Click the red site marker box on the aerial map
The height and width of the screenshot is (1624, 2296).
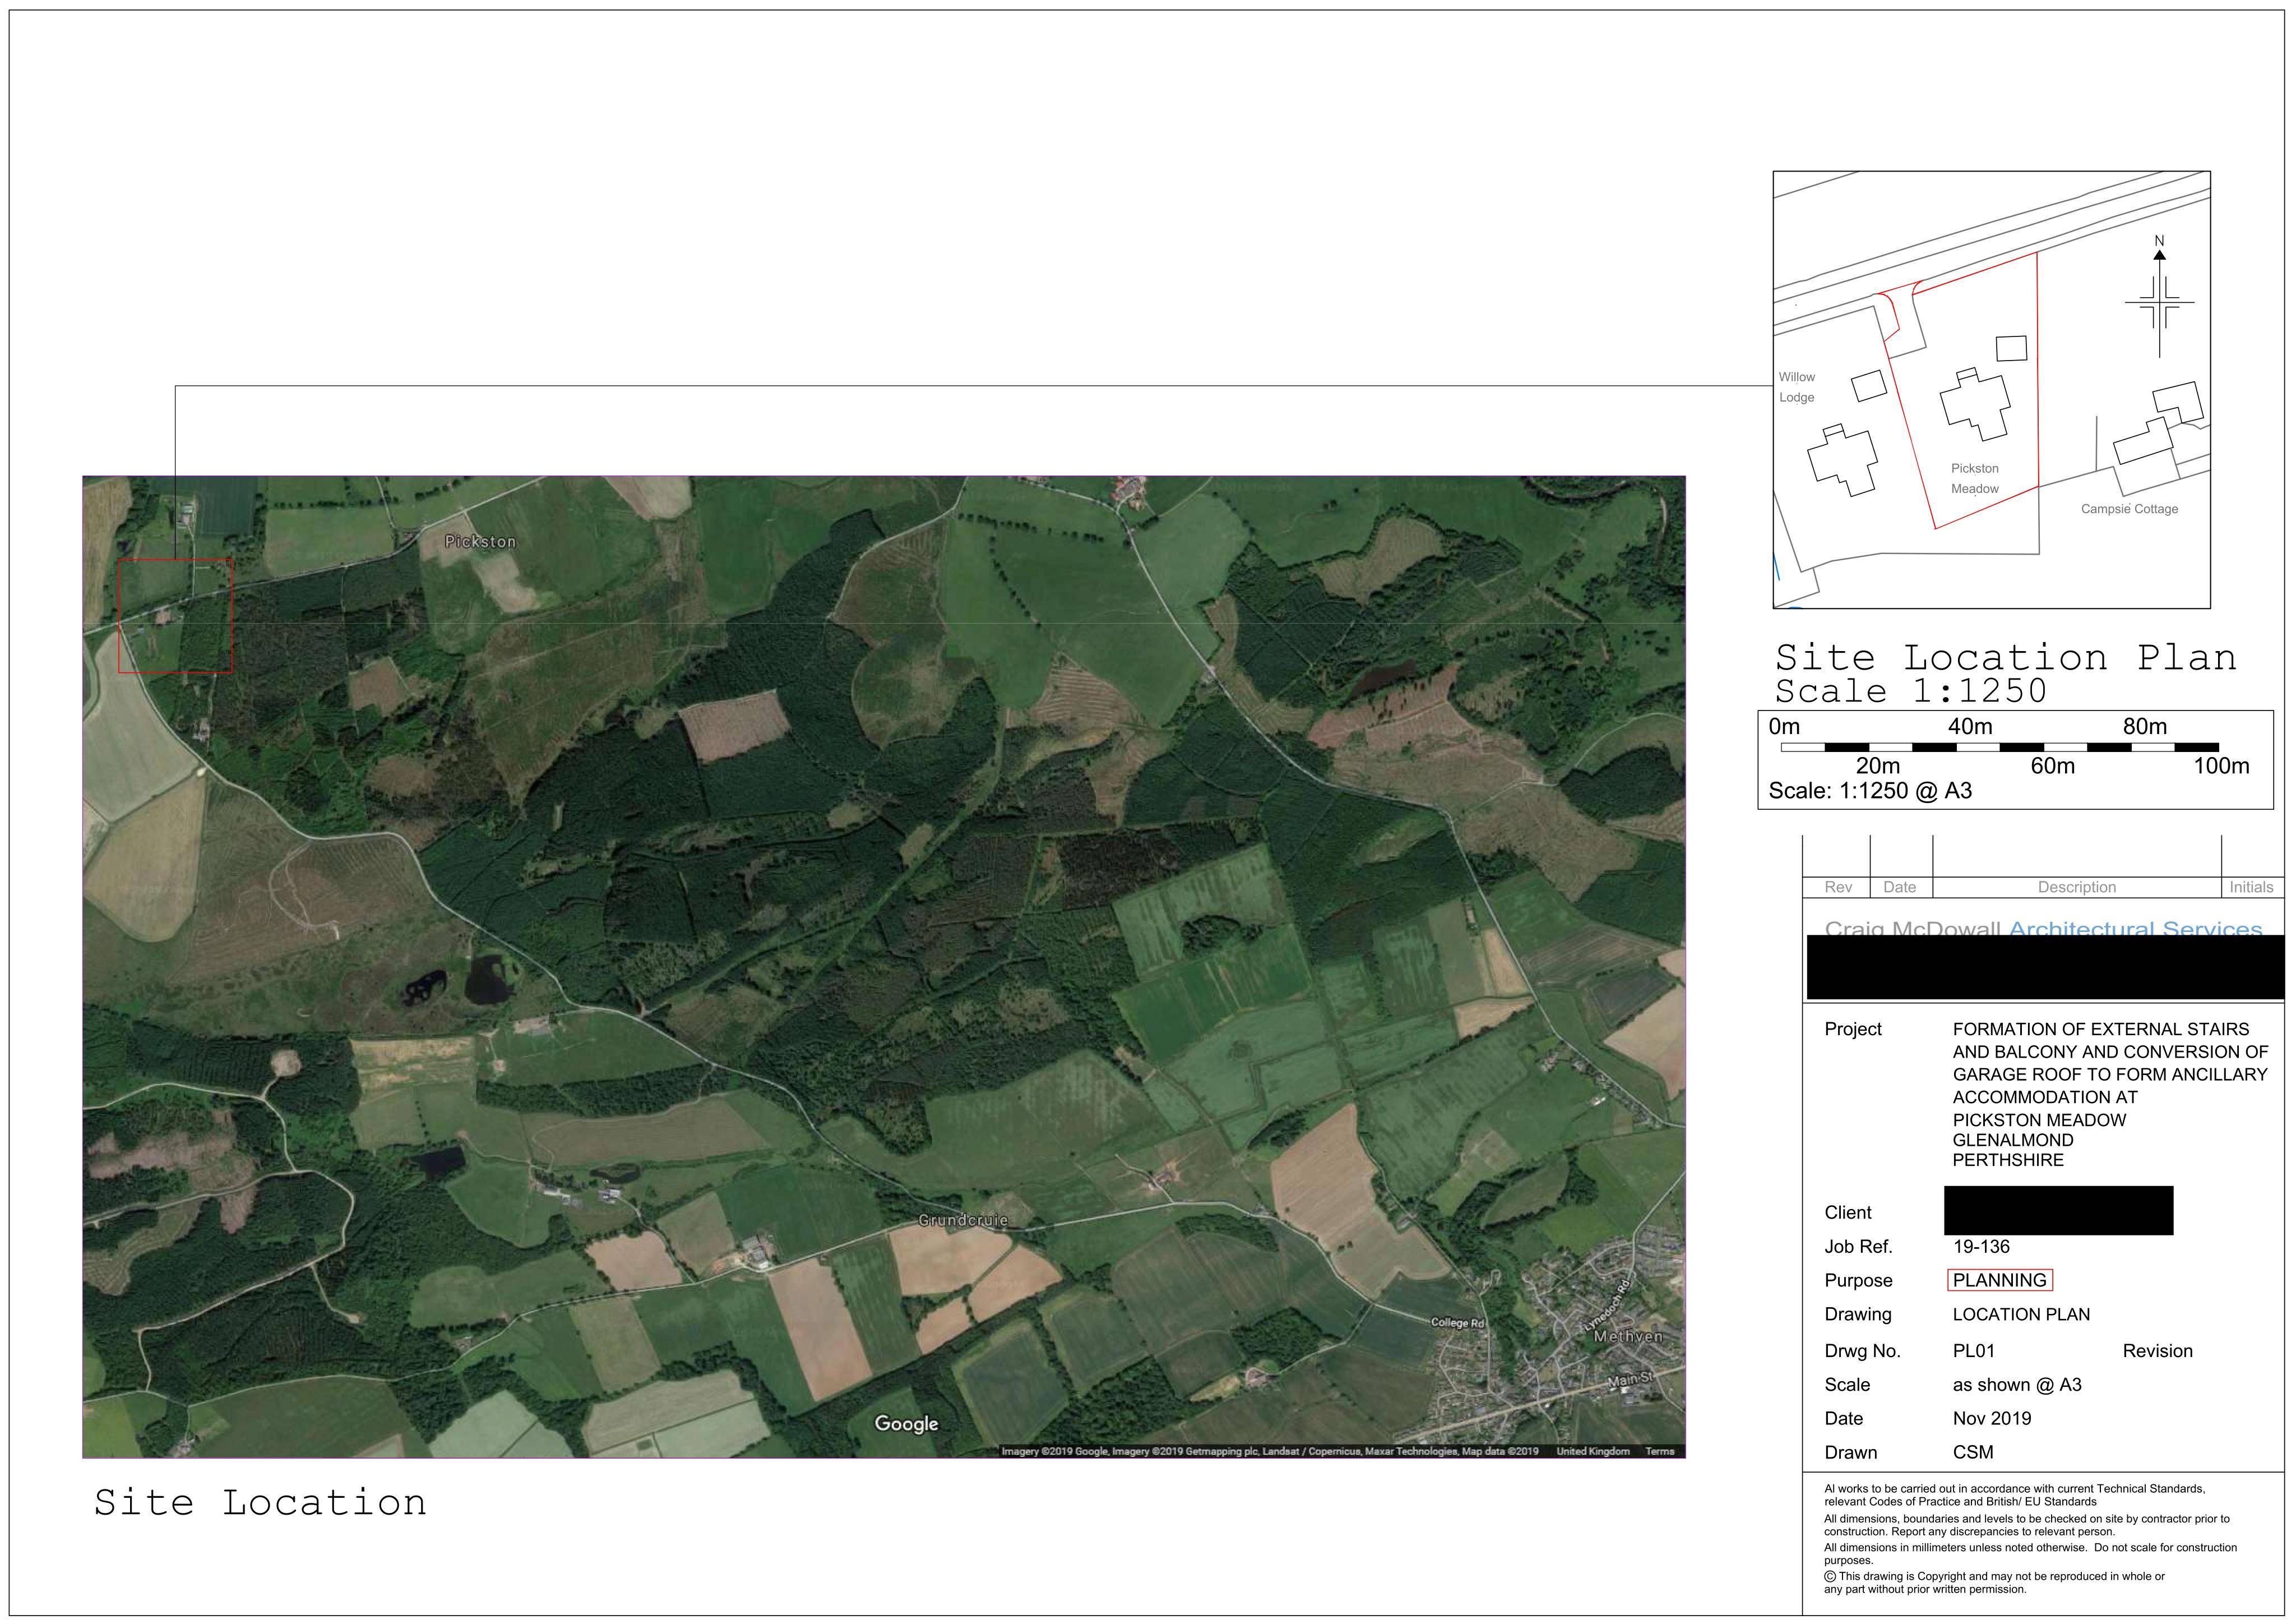[x=175, y=615]
